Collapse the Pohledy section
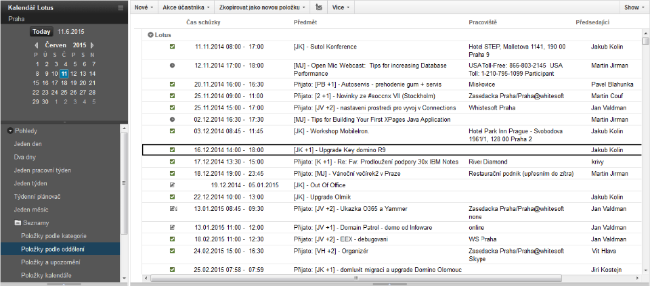The image size is (650, 286). [x=10, y=130]
